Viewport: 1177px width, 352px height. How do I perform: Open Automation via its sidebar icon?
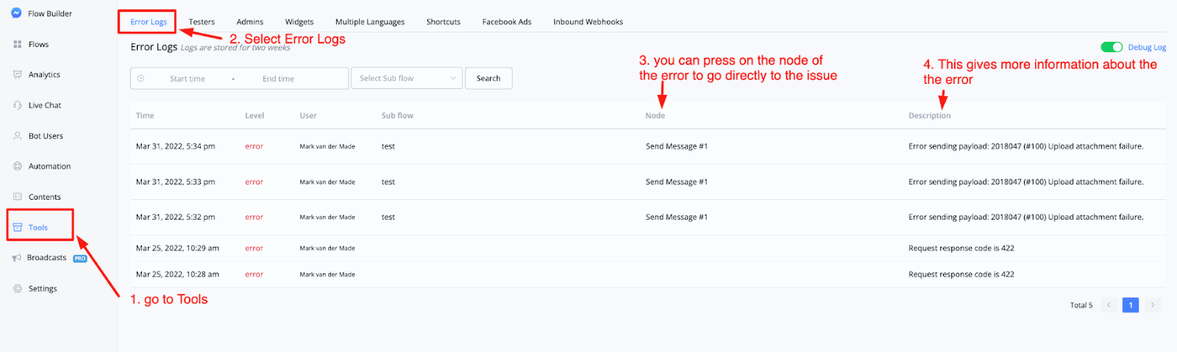coord(17,166)
